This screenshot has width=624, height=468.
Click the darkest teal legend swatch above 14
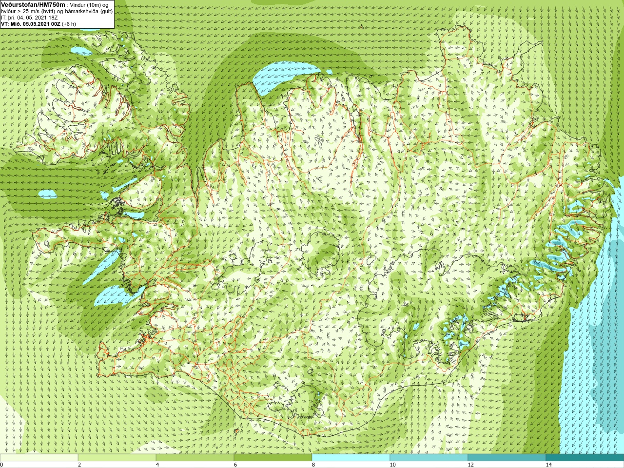pyautogui.click(x=585, y=458)
